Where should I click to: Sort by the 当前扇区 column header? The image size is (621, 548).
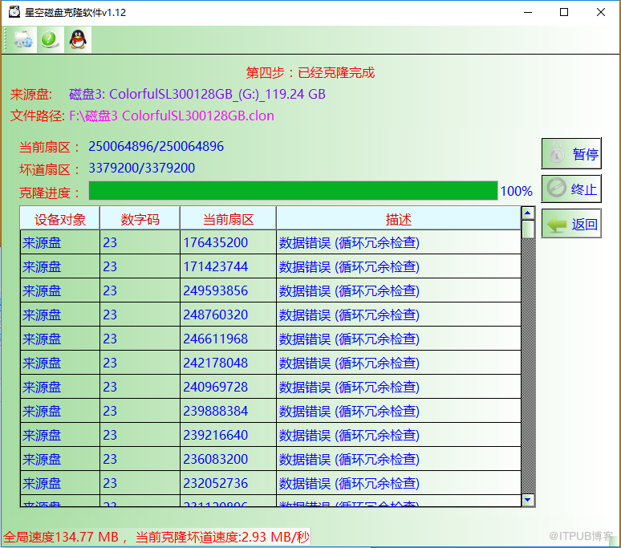click(228, 219)
